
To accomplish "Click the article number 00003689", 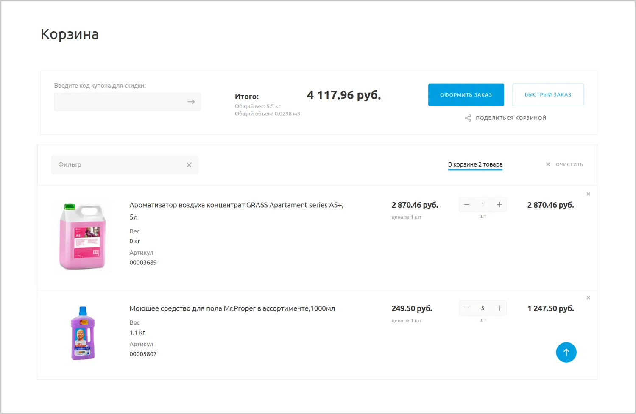I will point(143,263).
